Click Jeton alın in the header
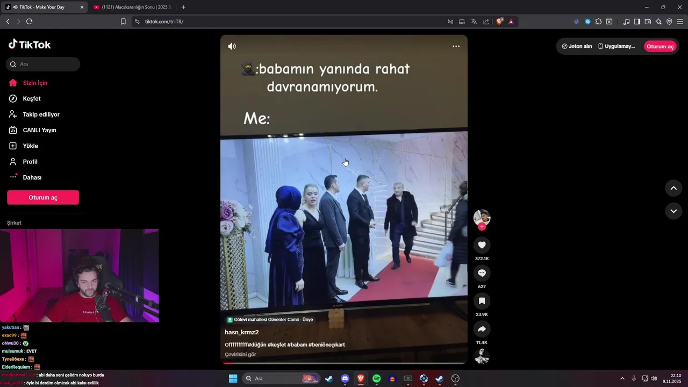Screen dimensions: 688x387 [x=577, y=46]
